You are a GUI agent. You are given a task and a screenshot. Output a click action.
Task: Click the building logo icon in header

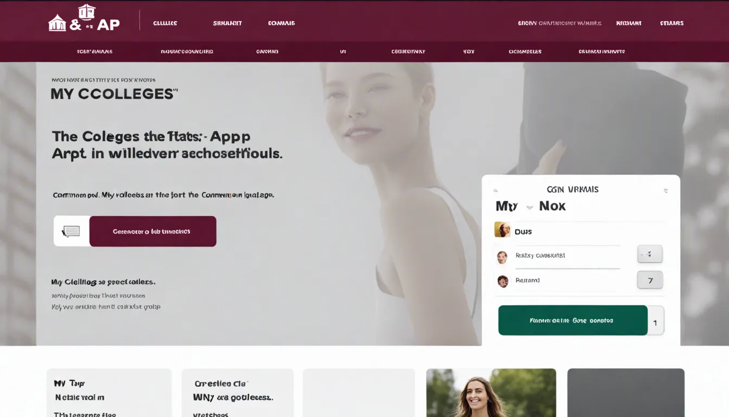(x=57, y=23)
